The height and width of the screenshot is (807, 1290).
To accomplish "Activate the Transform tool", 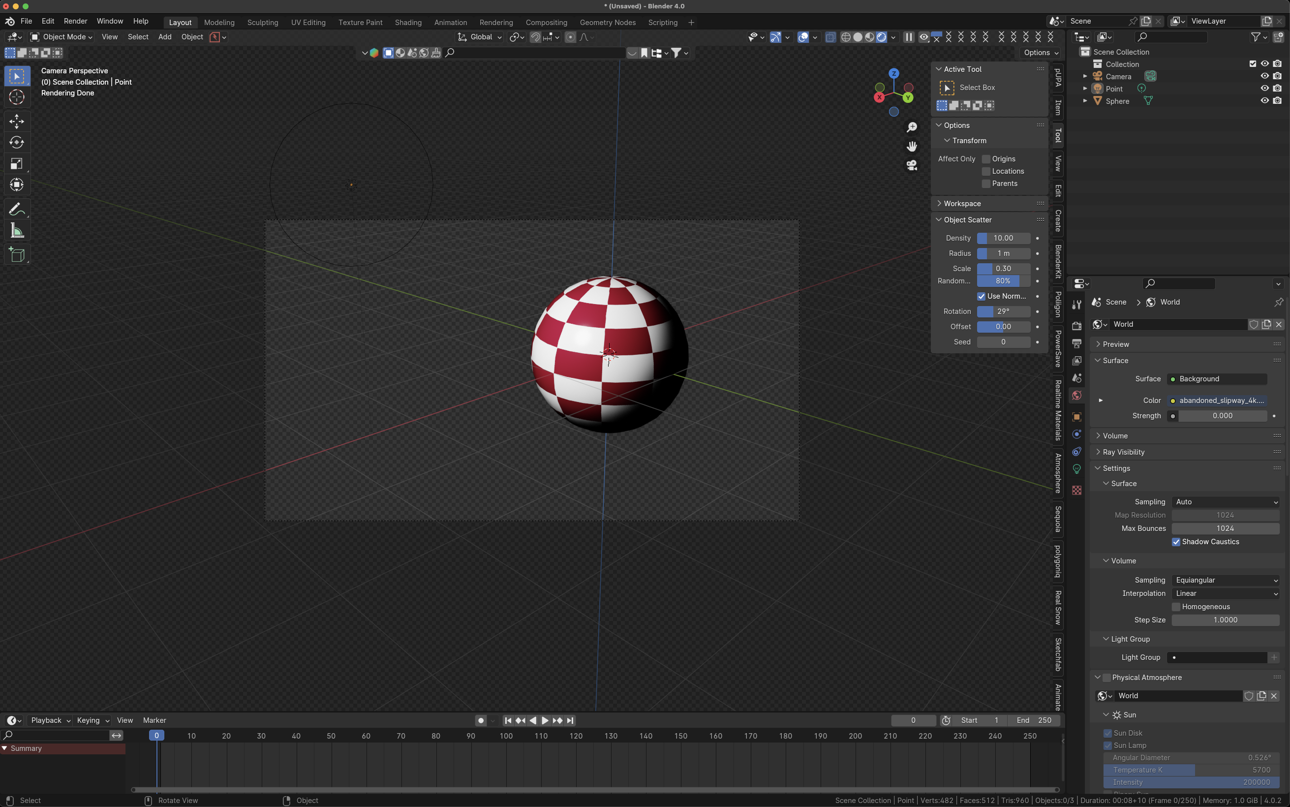I will pos(17,185).
